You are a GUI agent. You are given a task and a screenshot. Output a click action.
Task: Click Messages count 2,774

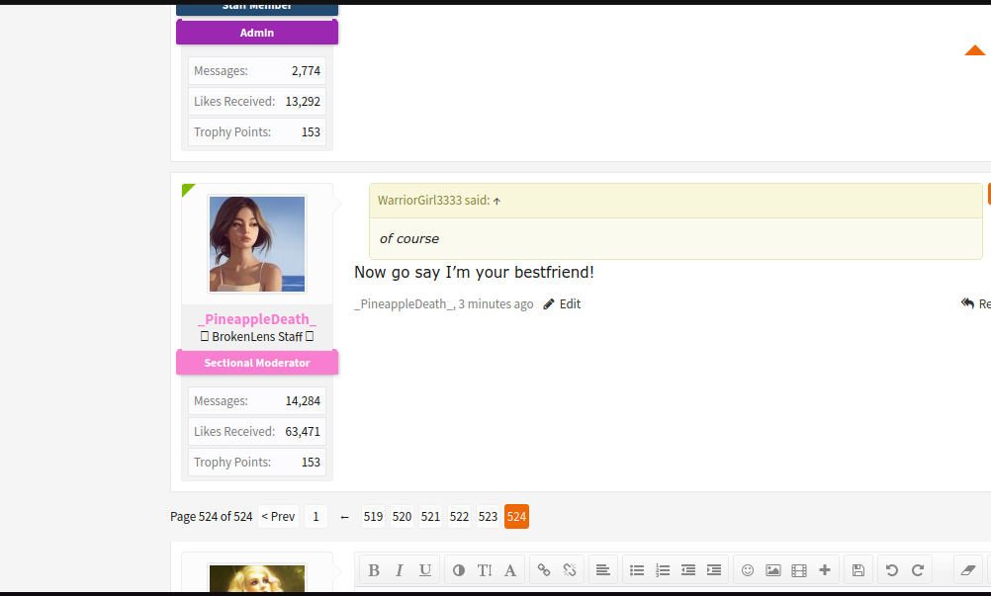(x=306, y=71)
